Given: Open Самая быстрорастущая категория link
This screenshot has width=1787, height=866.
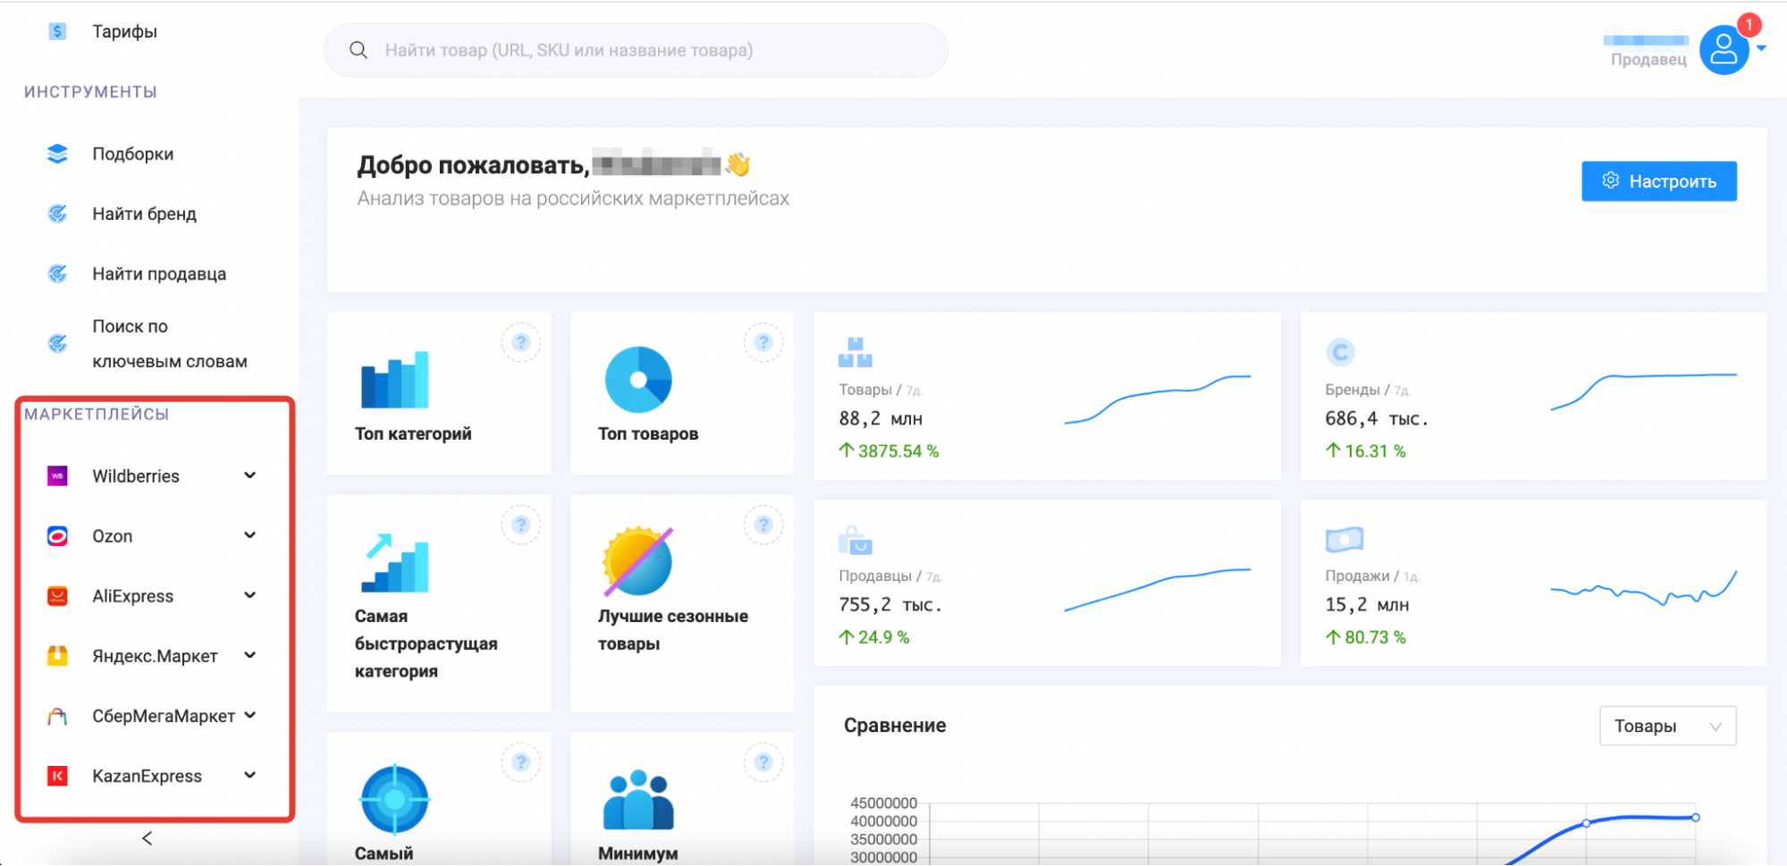Looking at the screenshot, I should 426,643.
